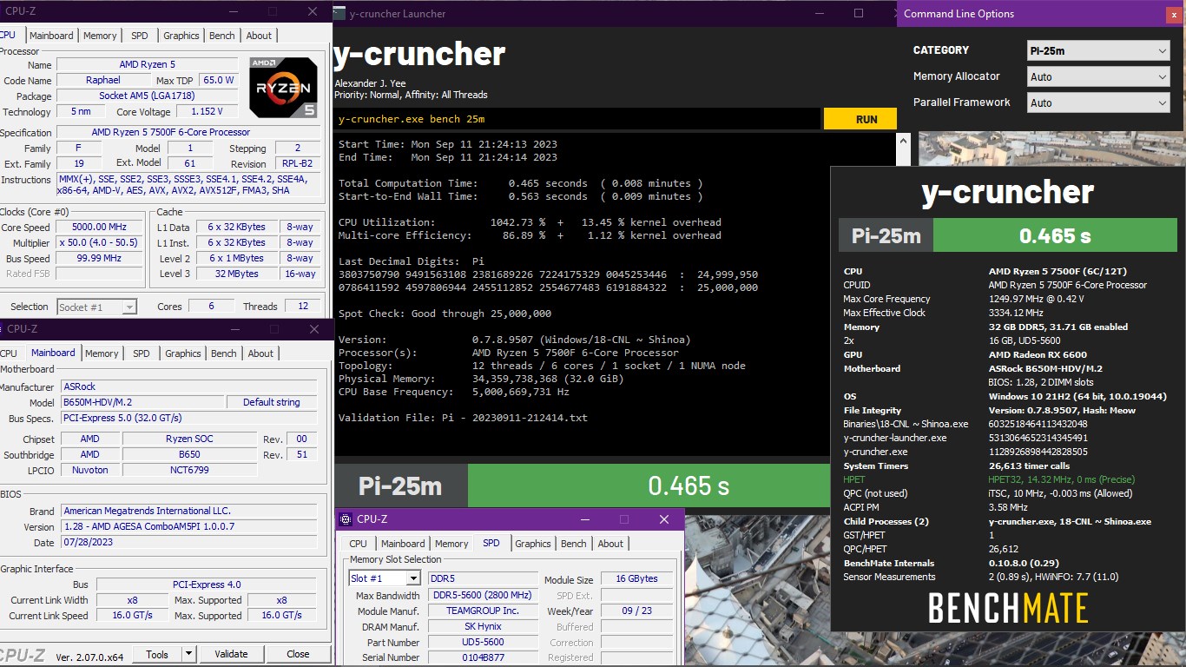Click the Serial Number value 0104B877
The height and width of the screenshot is (667, 1186).
[x=483, y=657]
